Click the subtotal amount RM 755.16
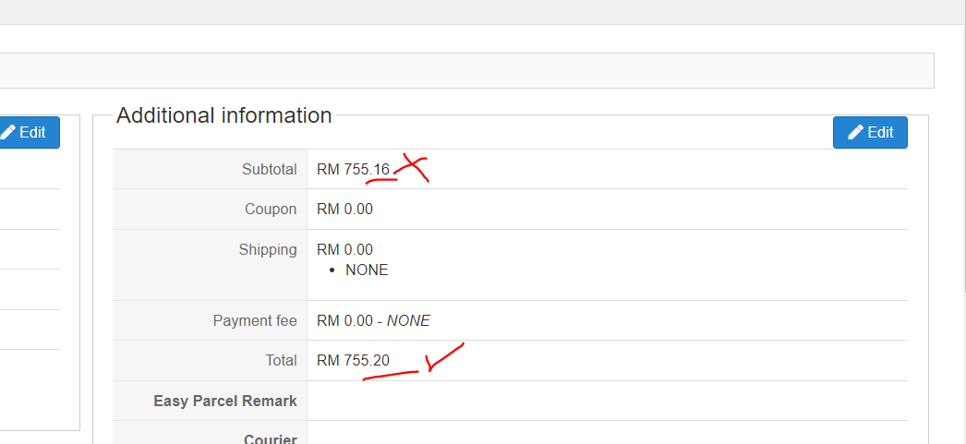 pos(353,169)
